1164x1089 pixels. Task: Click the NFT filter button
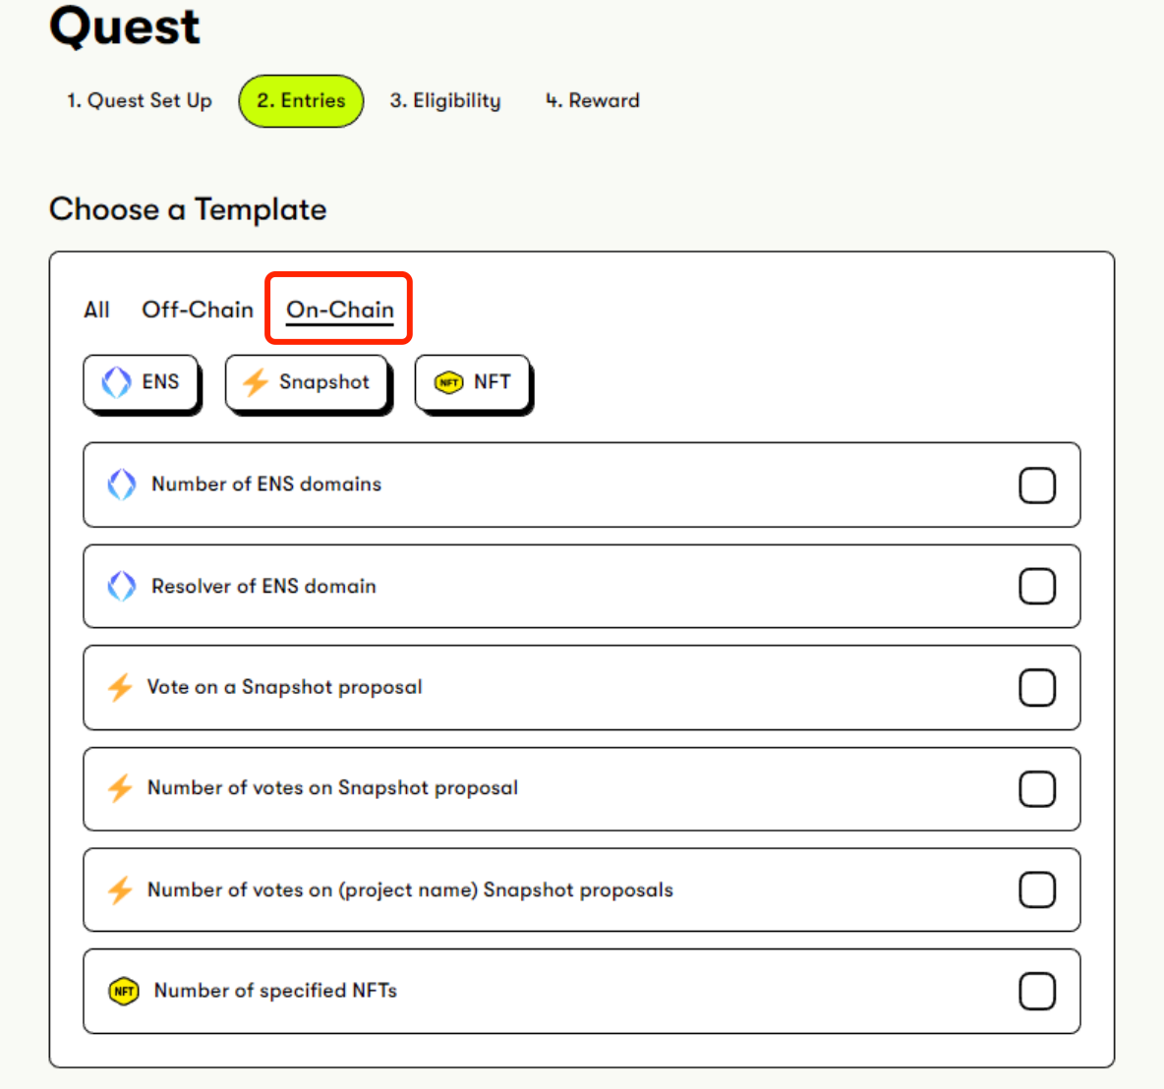click(x=473, y=382)
